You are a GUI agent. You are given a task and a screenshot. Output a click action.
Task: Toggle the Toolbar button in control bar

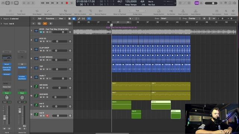16,3
